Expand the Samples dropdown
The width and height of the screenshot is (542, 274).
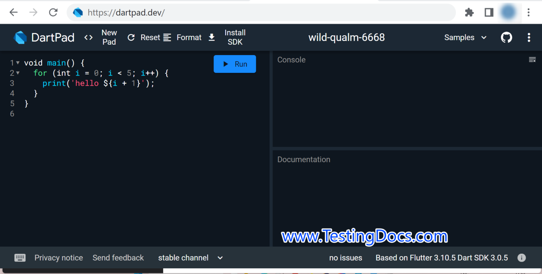pyautogui.click(x=465, y=37)
